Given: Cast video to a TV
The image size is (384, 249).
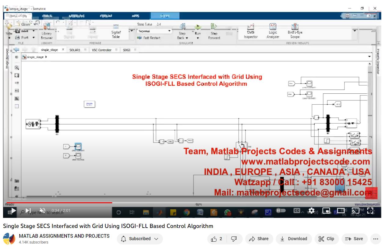Looking at the screenshot, I should (355, 211).
